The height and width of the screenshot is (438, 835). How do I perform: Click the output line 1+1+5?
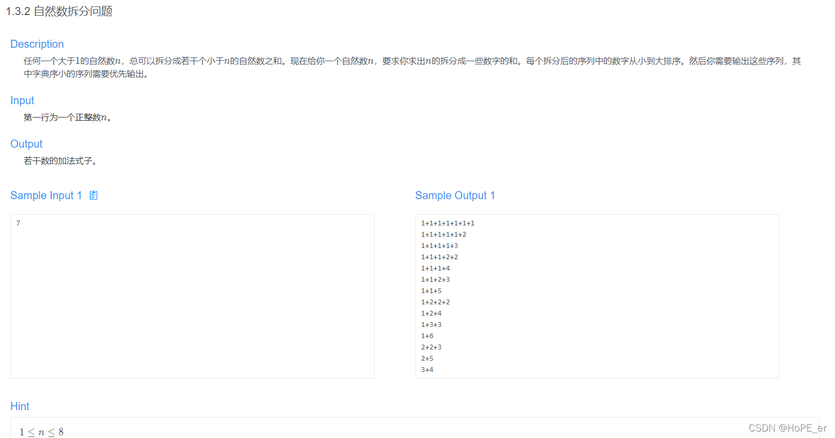click(431, 291)
